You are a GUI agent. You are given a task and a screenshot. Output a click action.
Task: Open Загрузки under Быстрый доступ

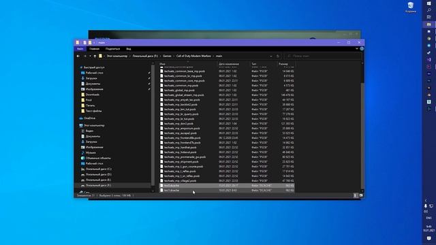(91, 78)
